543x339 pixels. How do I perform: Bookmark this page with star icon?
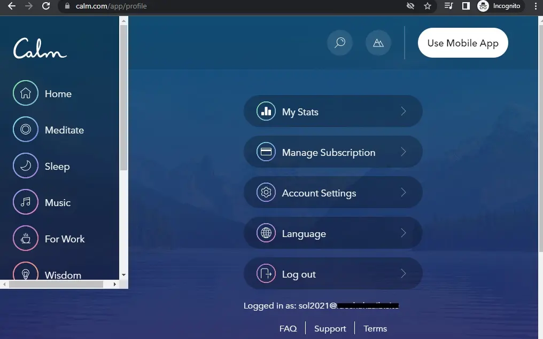tap(428, 6)
